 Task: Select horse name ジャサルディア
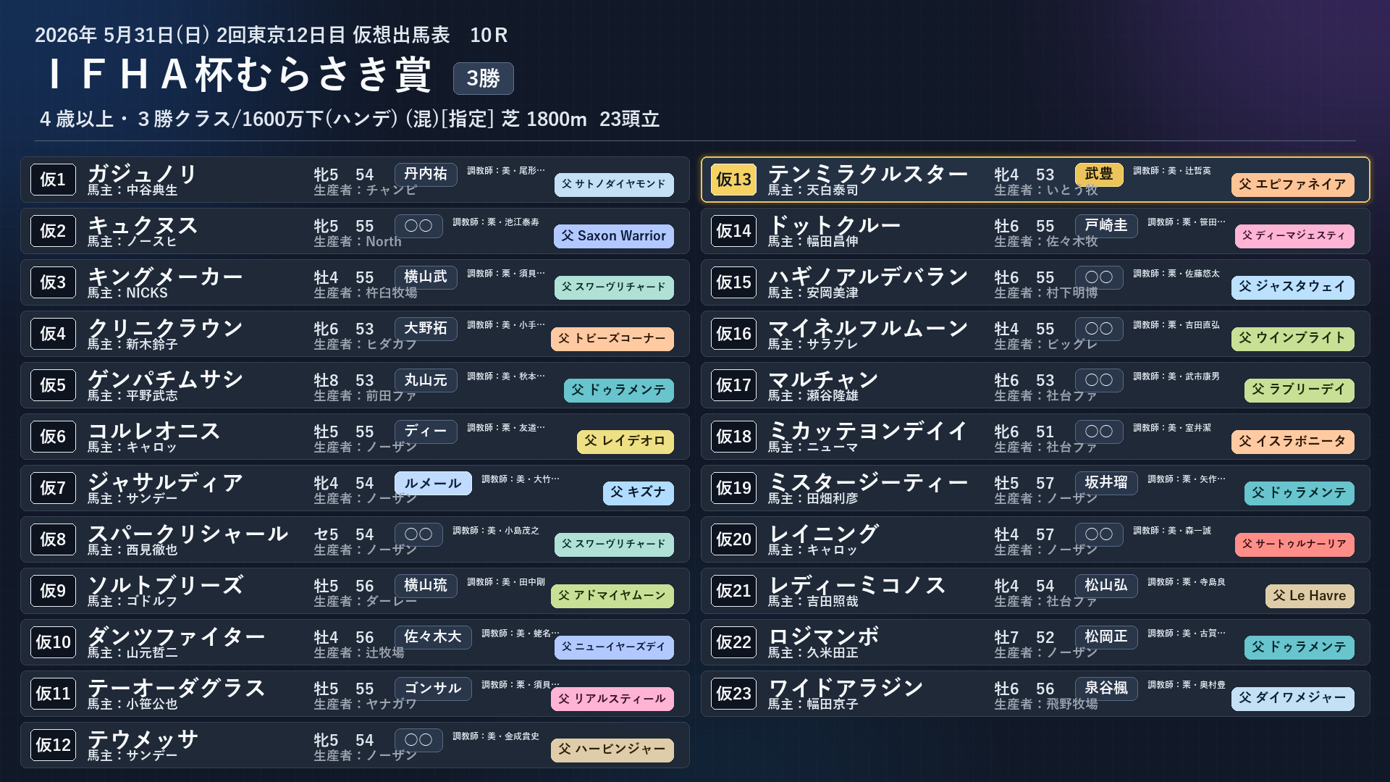click(x=165, y=482)
